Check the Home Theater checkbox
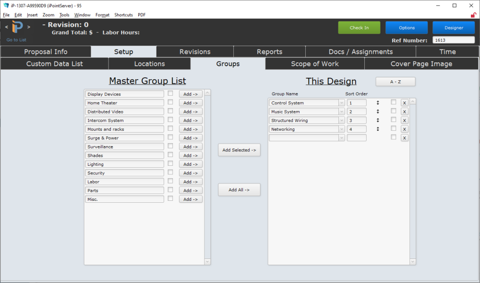Image resolution: width=480 pixels, height=283 pixels. click(170, 102)
